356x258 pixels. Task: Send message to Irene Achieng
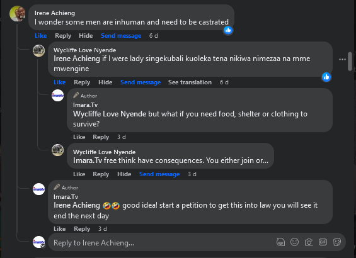[121, 36]
